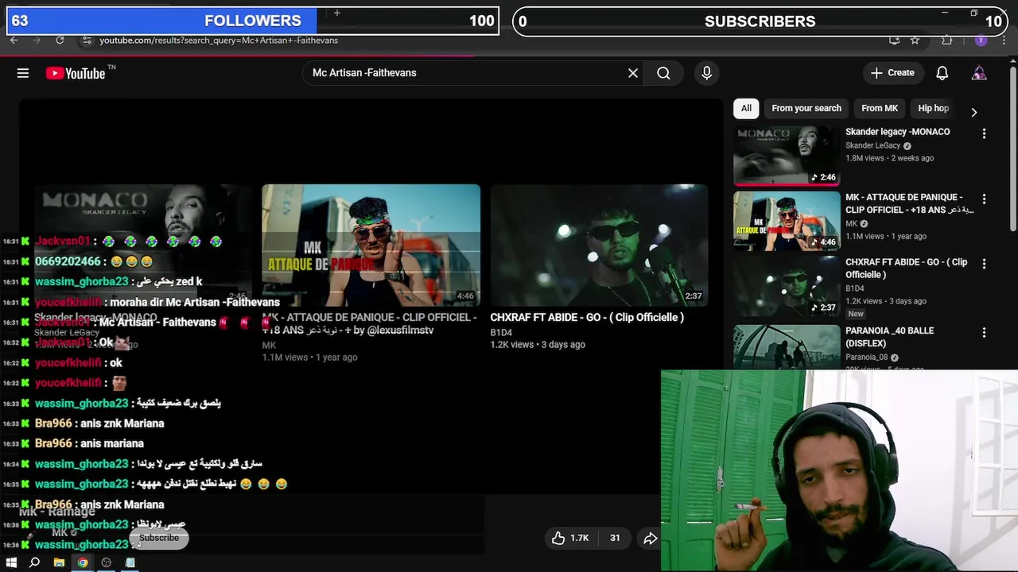
Task: Click the browser forward arrow
Action: (x=37, y=40)
